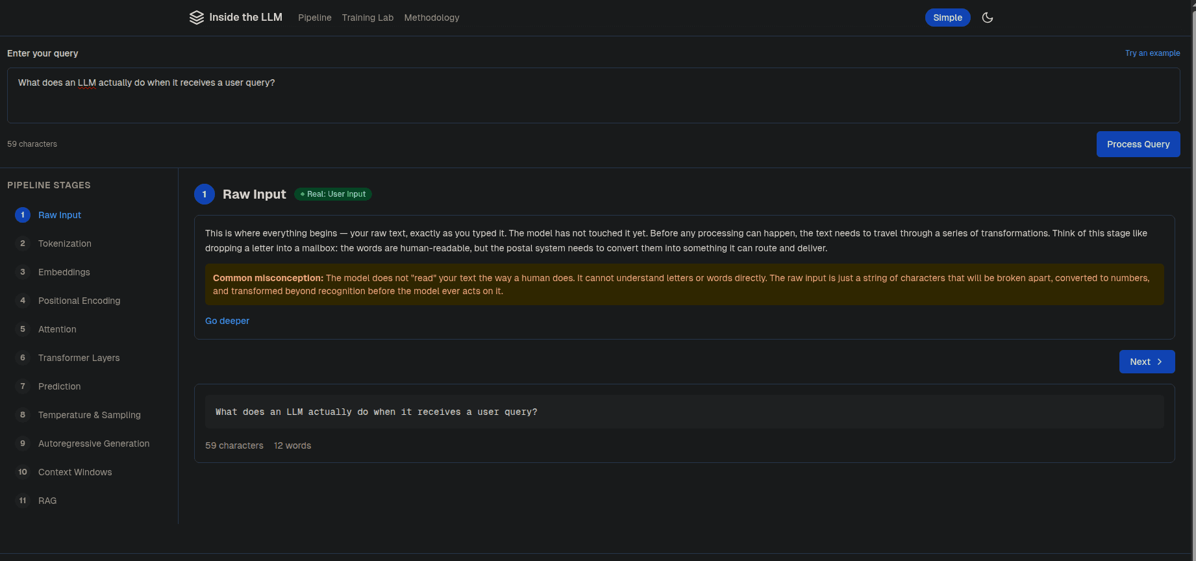
Task: Select the Autoregressive Generation stage
Action: pyautogui.click(x=90, y=443)
